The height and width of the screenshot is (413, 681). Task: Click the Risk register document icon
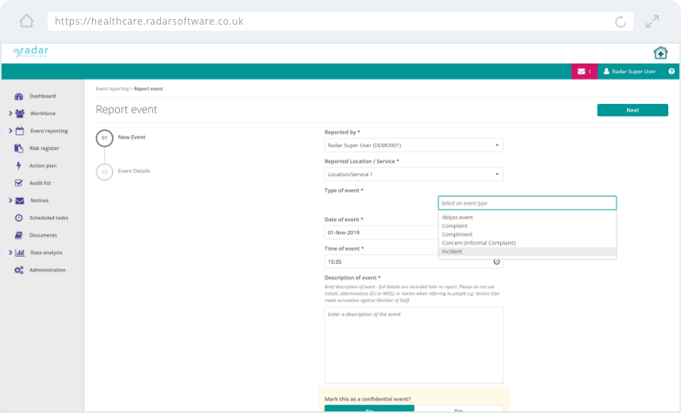(x=19, y=149)
